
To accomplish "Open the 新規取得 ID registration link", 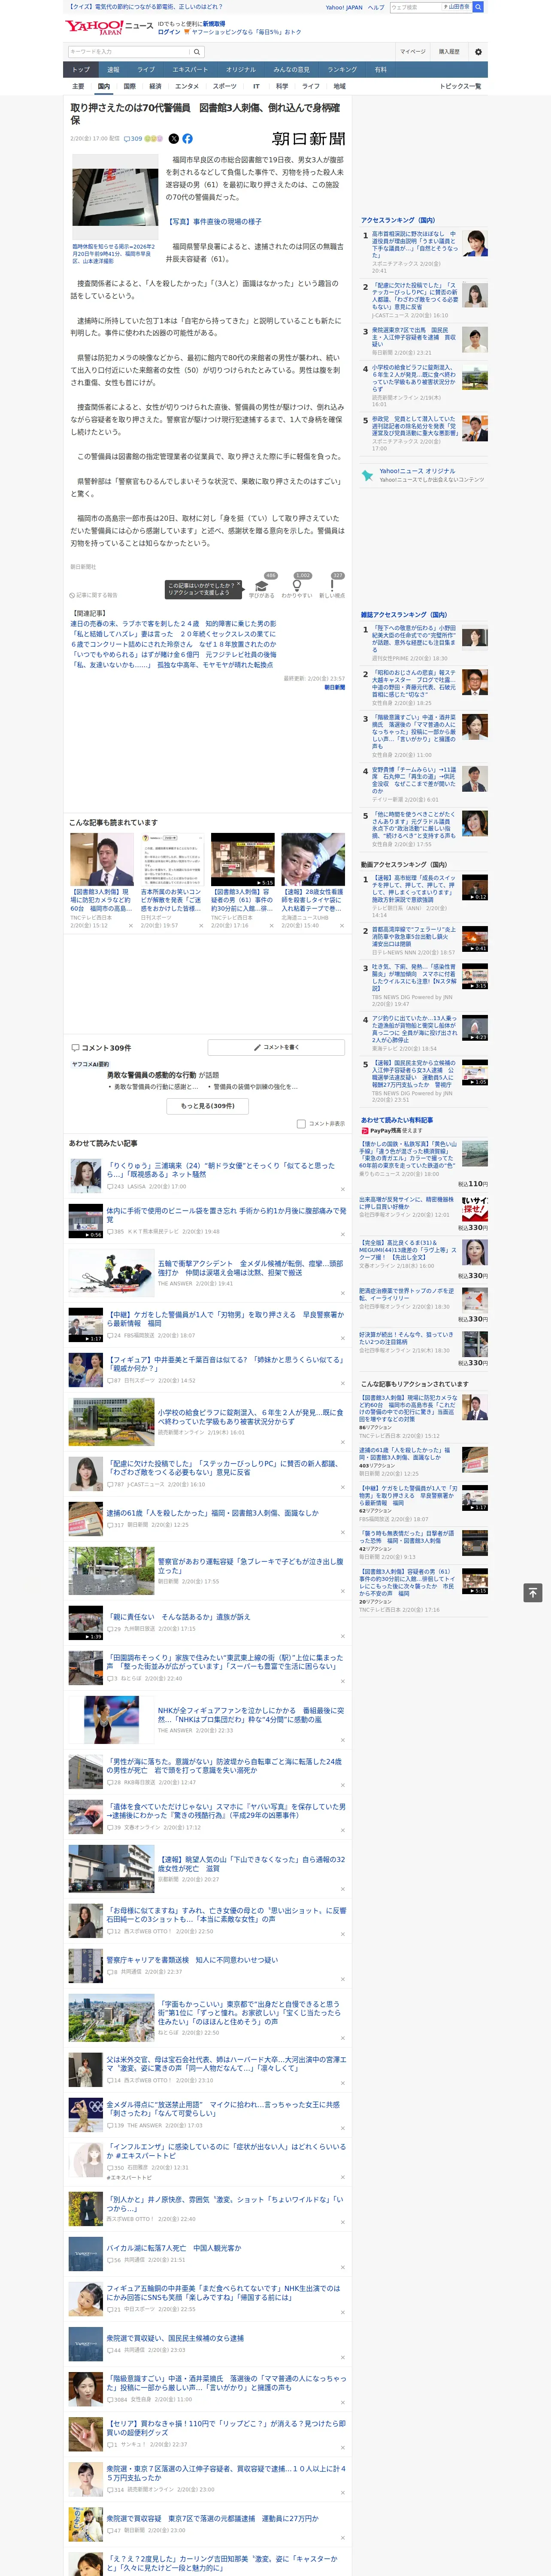I will (214, 23).
